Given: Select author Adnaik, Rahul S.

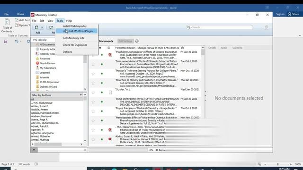Looking at the screenshot, I should point(40,126).
